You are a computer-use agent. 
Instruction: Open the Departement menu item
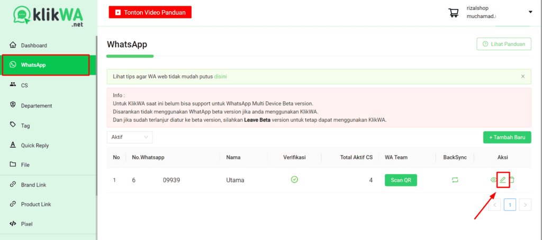tap(37, 105)
